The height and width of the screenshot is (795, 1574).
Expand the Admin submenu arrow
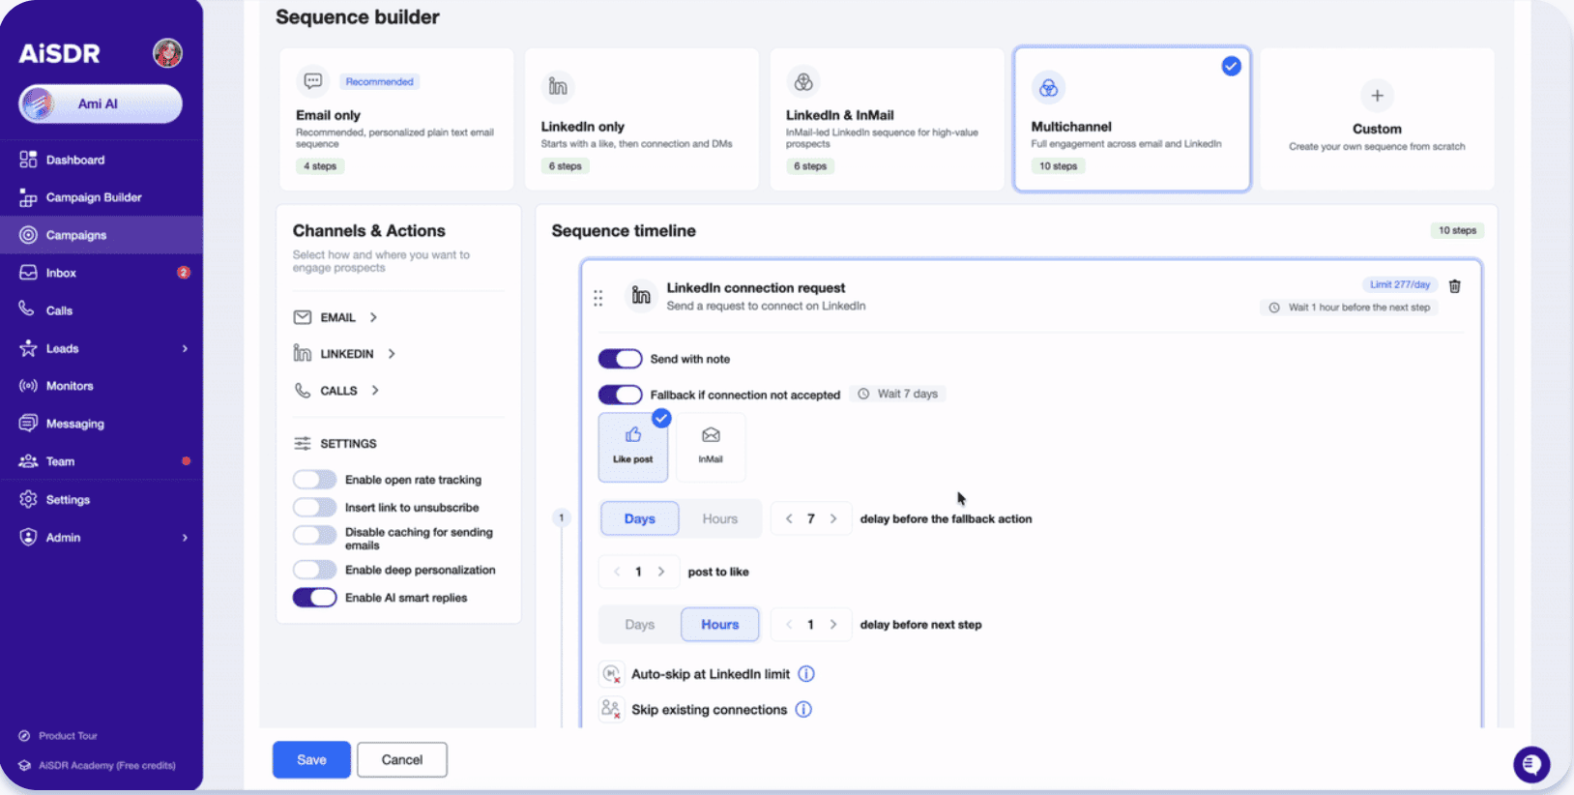coord(185,538)
